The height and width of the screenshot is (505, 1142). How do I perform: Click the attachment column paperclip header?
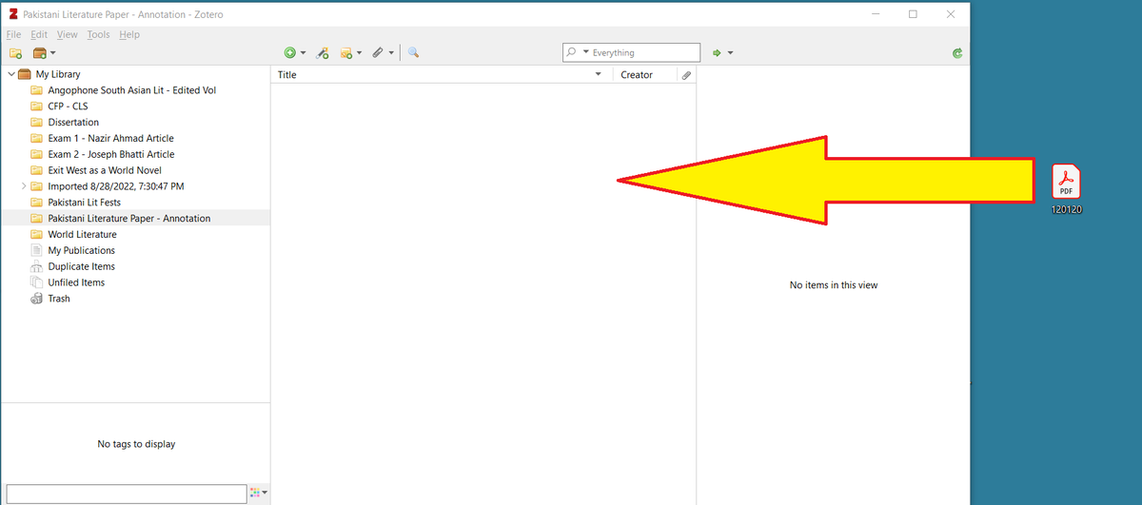point(686,74)
